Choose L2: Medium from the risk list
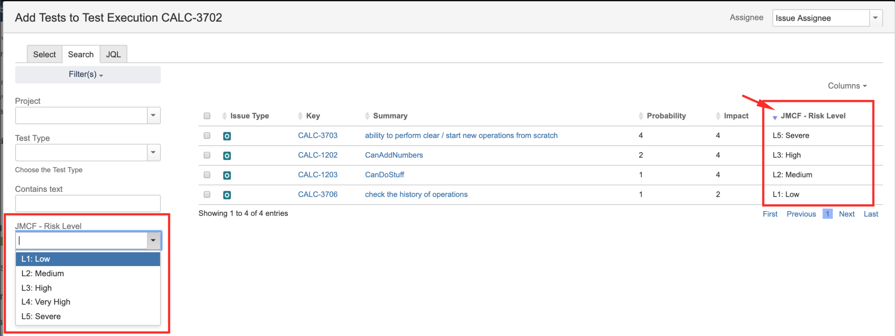Viewport: 895px width, 336px height. tap(88, 273)
